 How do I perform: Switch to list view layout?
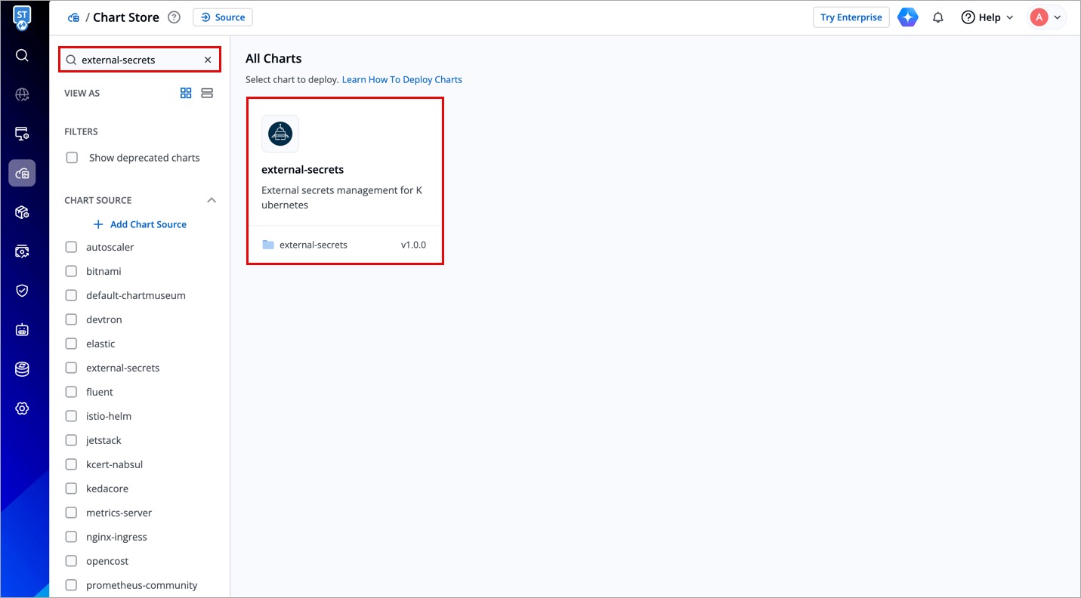(x=207, y=93)
